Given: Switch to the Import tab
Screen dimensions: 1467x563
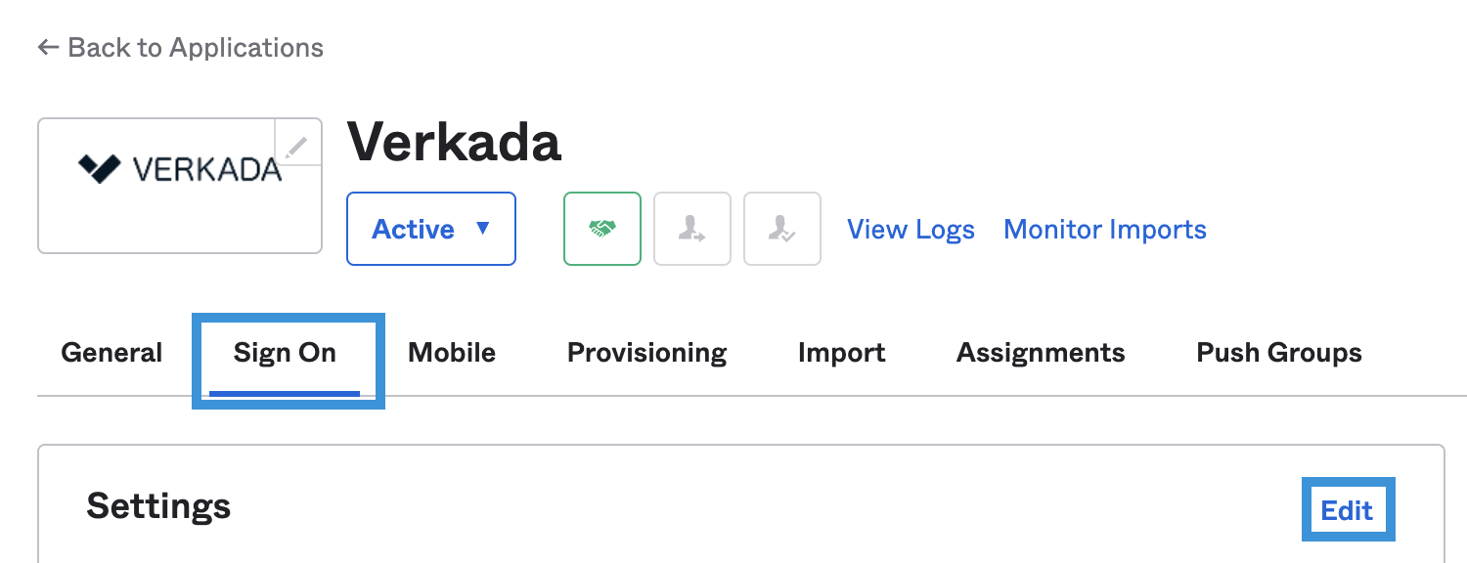Looking at the screenshot, I should (841, 353).
